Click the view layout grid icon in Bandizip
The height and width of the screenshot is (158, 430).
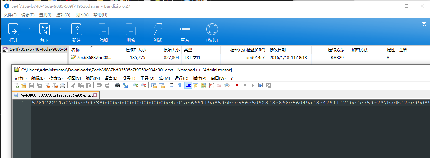pos(424,24)
